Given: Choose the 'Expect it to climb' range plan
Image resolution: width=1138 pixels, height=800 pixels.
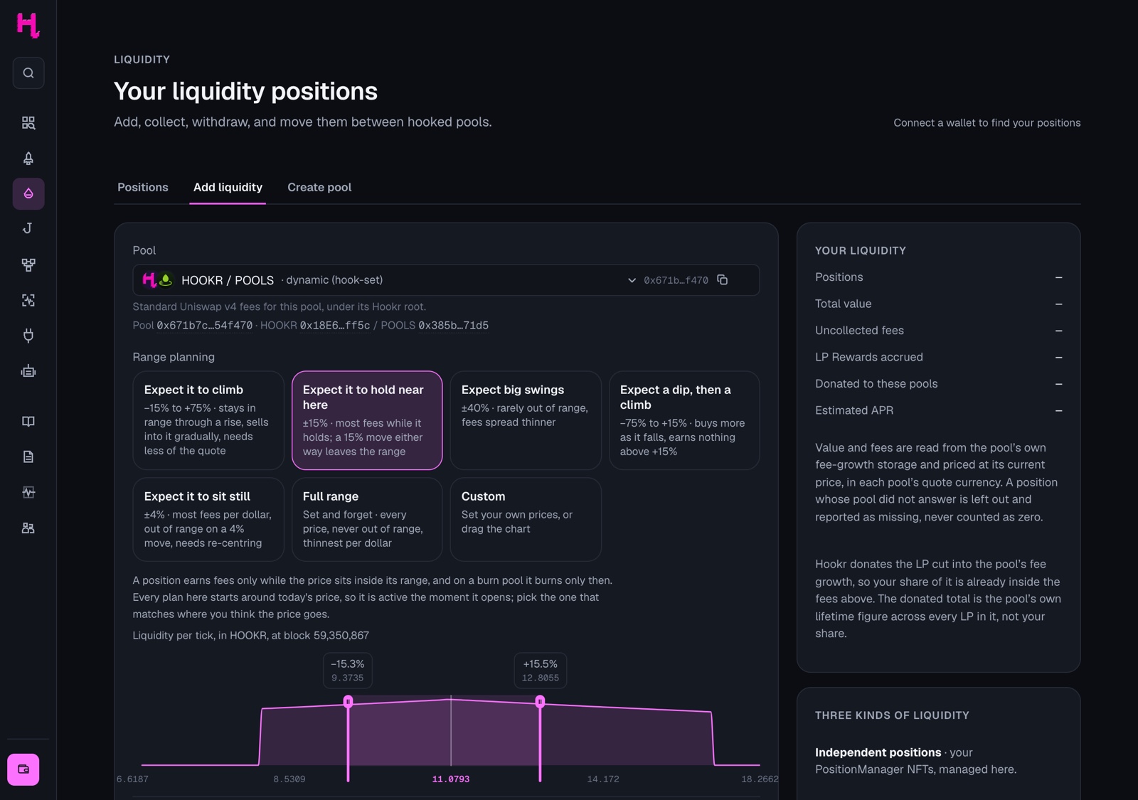Looking at the screenshot, I should (x=208, y=420).
